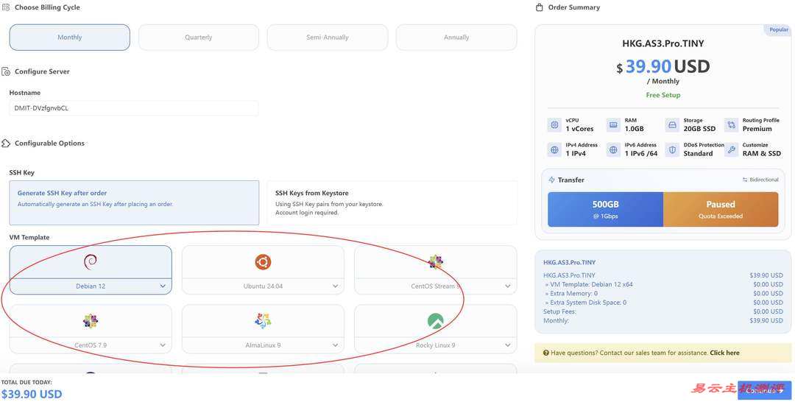Expand the Rocky Linux 9 version dropdown

tap(507, 345)
